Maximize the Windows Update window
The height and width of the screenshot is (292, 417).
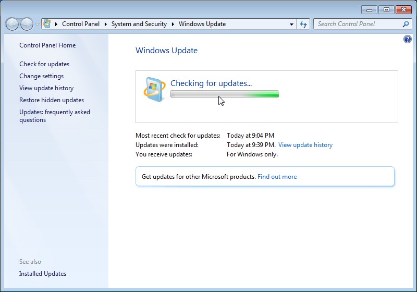coord(386,10)
